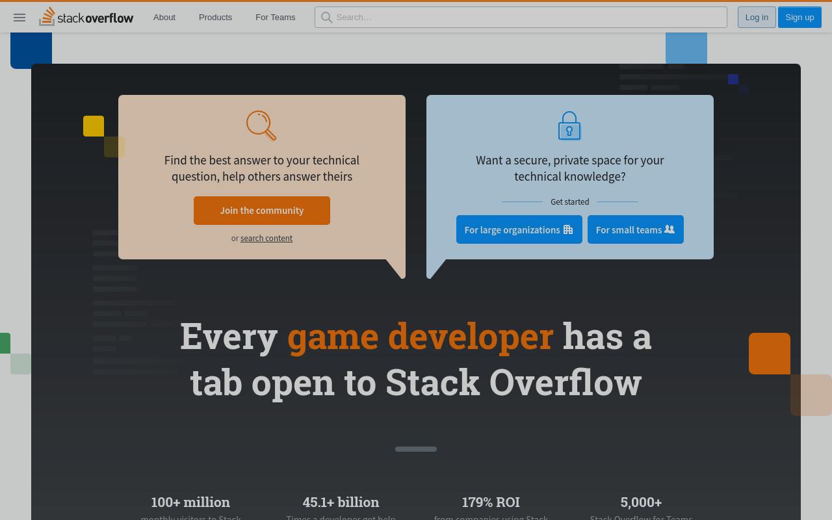This screenshot has height=520, width=832.
Task: Click the Log in button
Action: tap(757, 17)
